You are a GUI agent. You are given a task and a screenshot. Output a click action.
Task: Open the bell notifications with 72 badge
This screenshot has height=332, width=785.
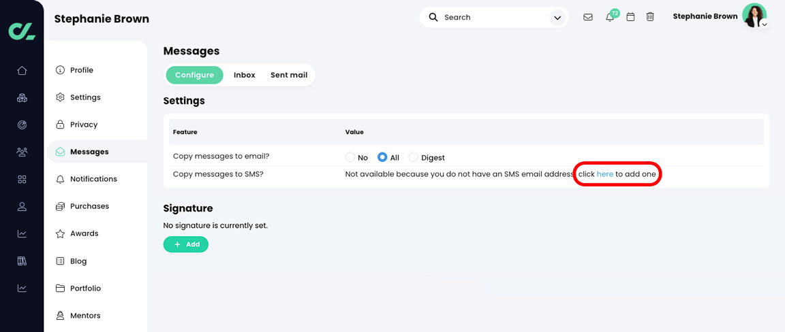point(611,16)
